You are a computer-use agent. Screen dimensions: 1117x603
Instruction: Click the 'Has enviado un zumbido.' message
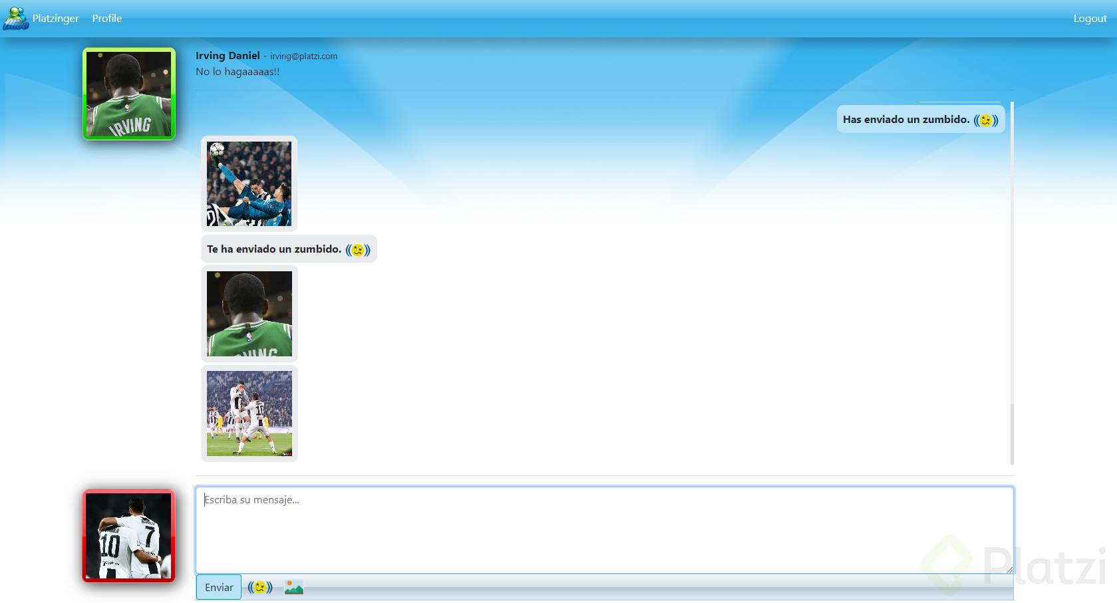point(921,120)
